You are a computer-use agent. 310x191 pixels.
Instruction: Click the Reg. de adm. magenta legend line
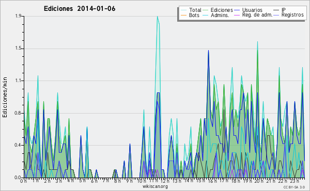click(x=237, y=15)
